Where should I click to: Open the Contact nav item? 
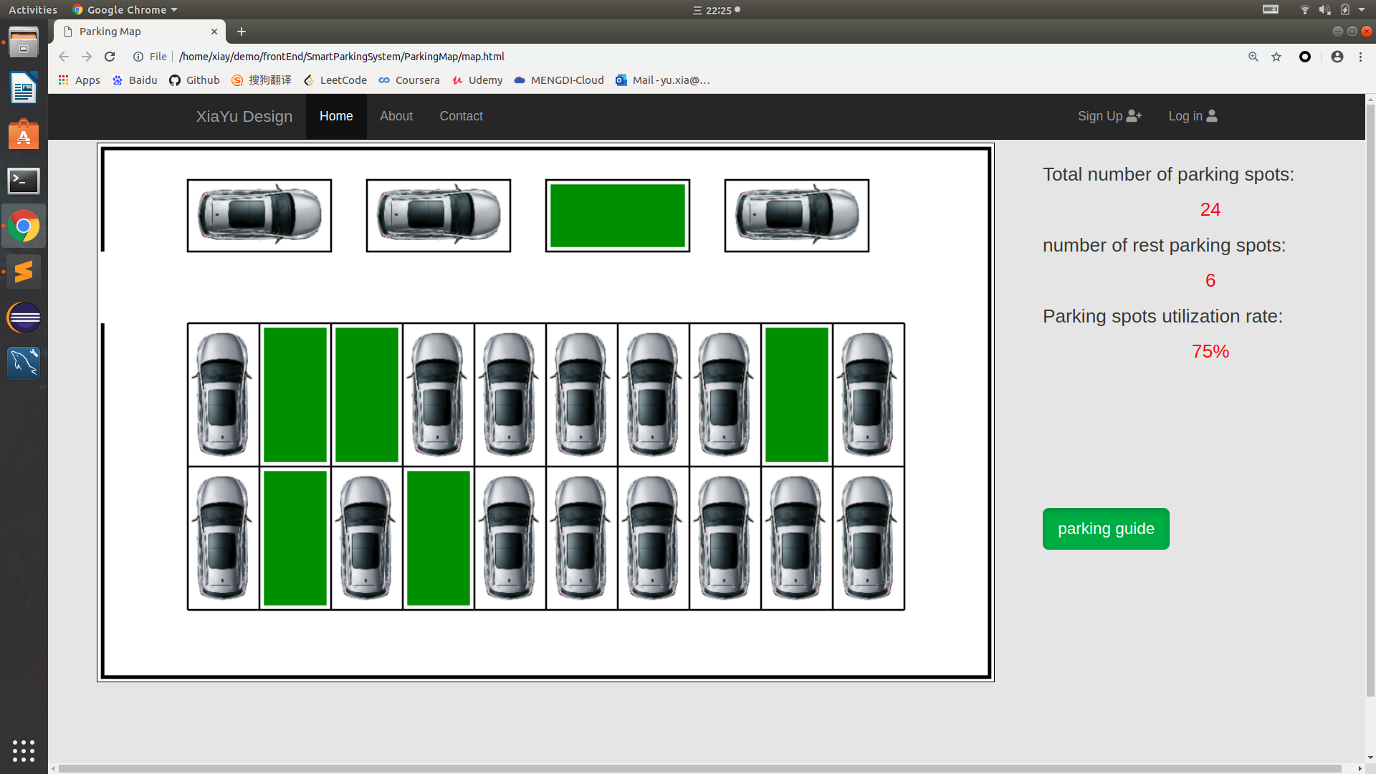pyautogui.click(x=461, y=116)
